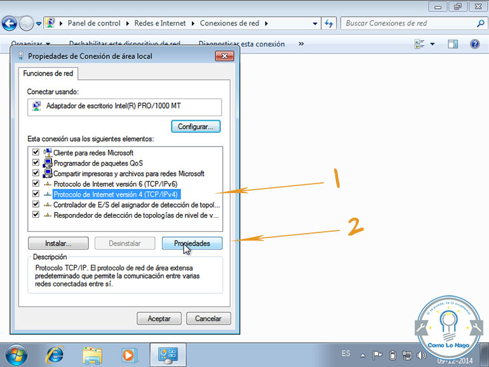Launch Windows Media Player from taskbar
The height and width of the screenshot is (367, 489).
[130, 354]
